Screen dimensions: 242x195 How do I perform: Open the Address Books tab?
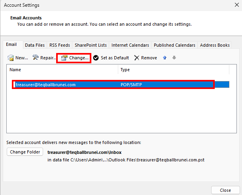point(215,45)
